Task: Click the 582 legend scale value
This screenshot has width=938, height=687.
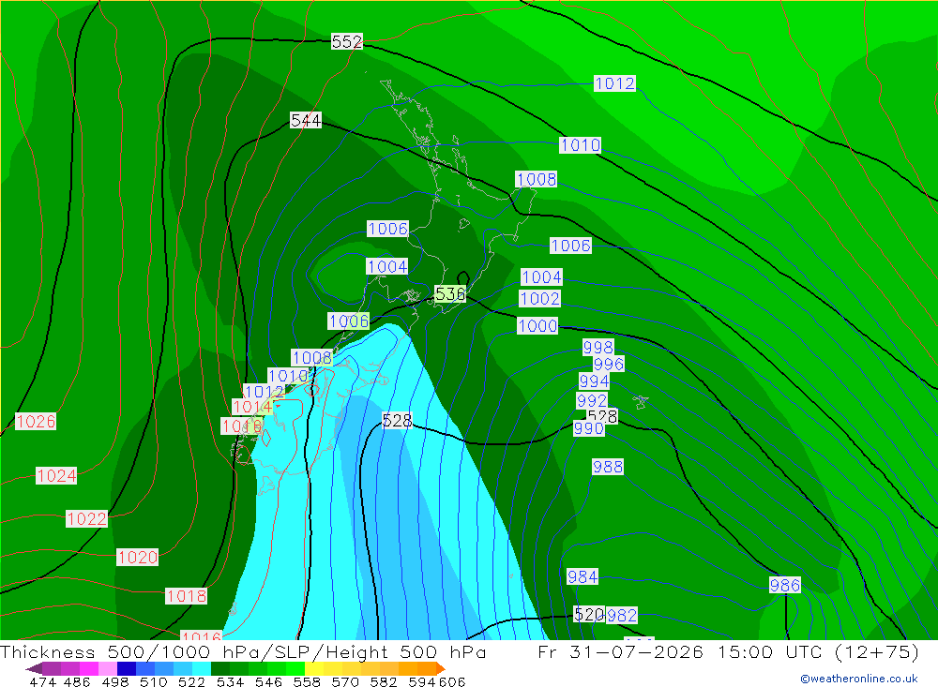Action: pyautogui.click(x=384, y=681)
